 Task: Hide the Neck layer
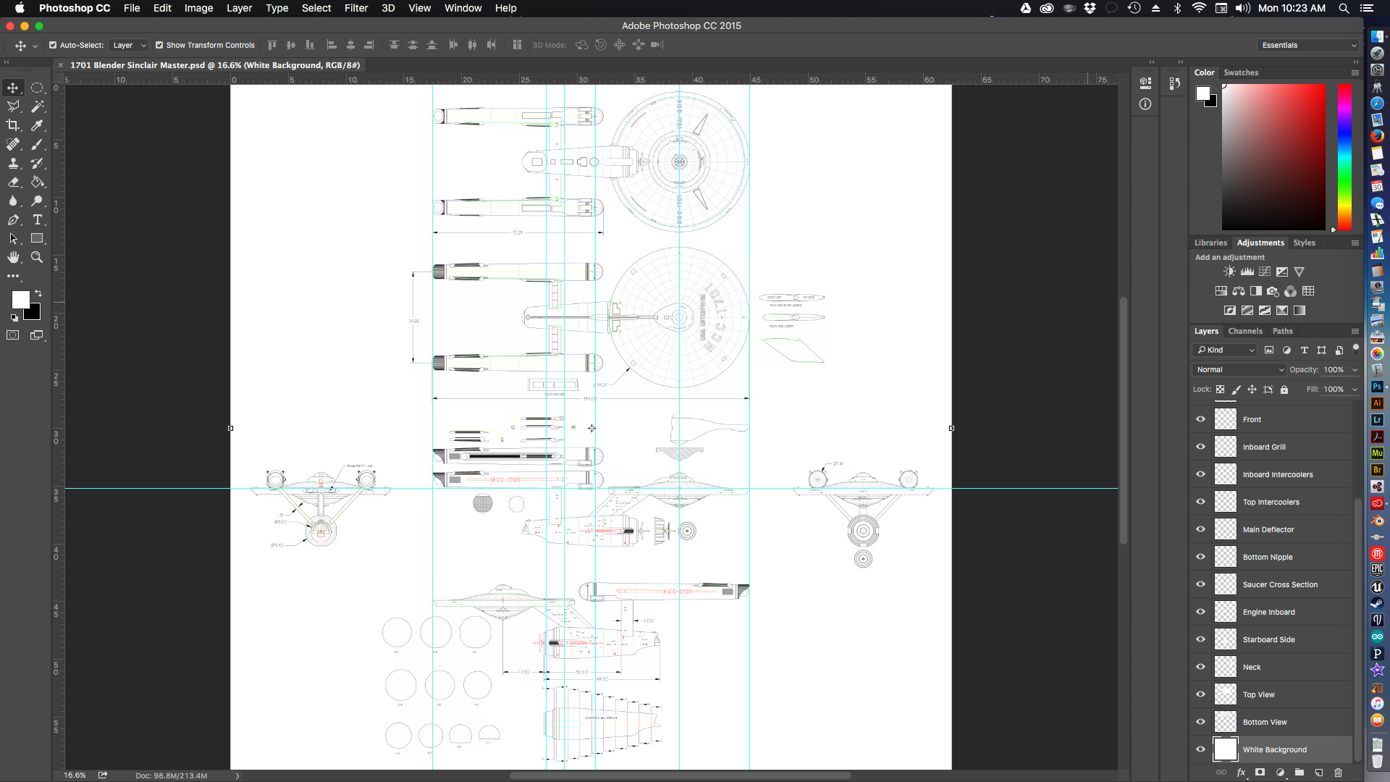tap(1200, 667)
